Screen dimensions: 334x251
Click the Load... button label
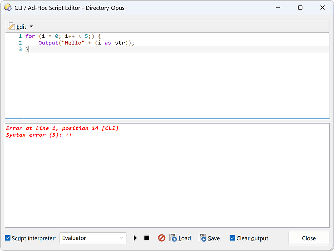tap(187, 238)
